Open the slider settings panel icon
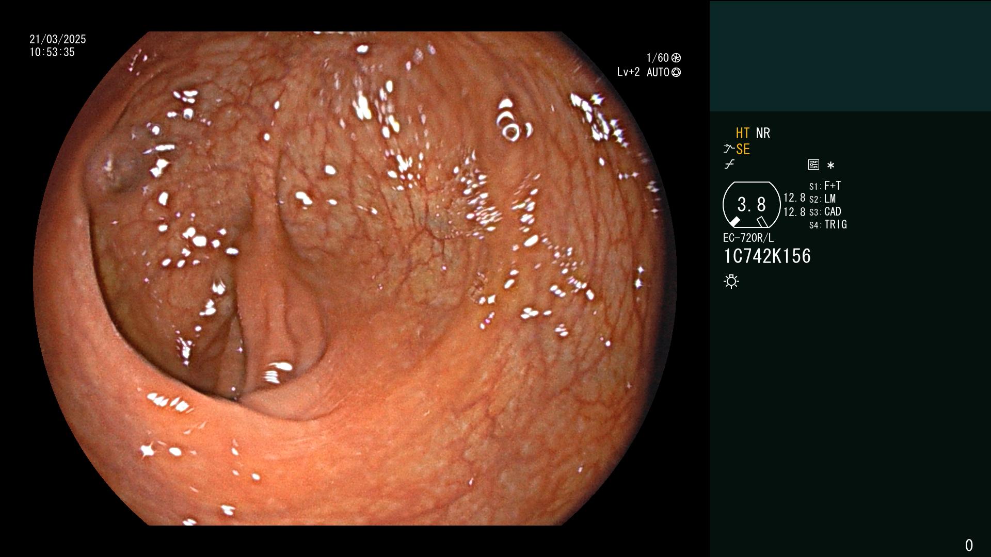The width and height of the screenshot is (991, 557). click(x=813, y=165)
